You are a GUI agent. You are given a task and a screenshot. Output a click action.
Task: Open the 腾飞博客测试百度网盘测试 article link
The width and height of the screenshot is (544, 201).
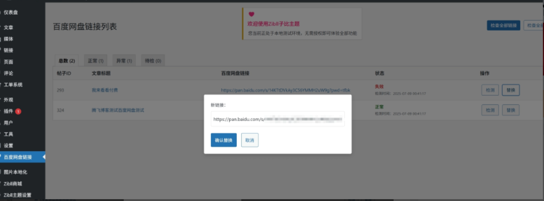click(118, 110)
